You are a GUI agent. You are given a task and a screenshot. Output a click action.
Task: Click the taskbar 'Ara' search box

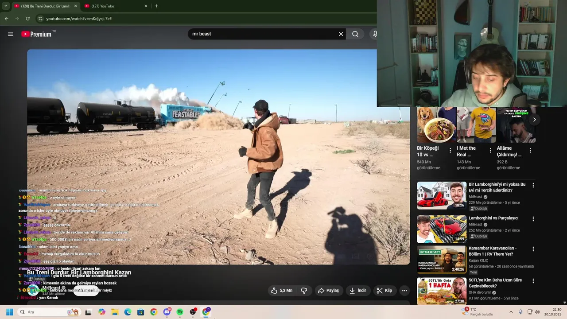point(49,312)
